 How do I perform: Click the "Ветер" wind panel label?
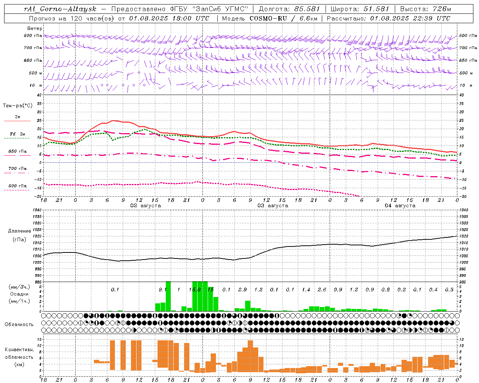[x=35, y=28]
